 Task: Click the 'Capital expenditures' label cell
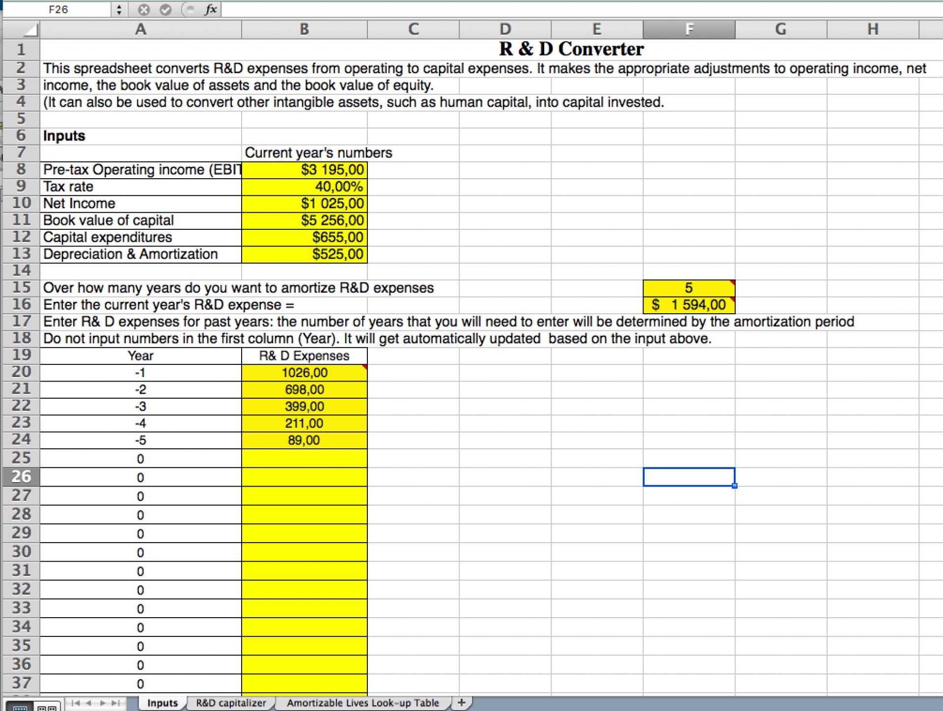[x=140, y=238]
